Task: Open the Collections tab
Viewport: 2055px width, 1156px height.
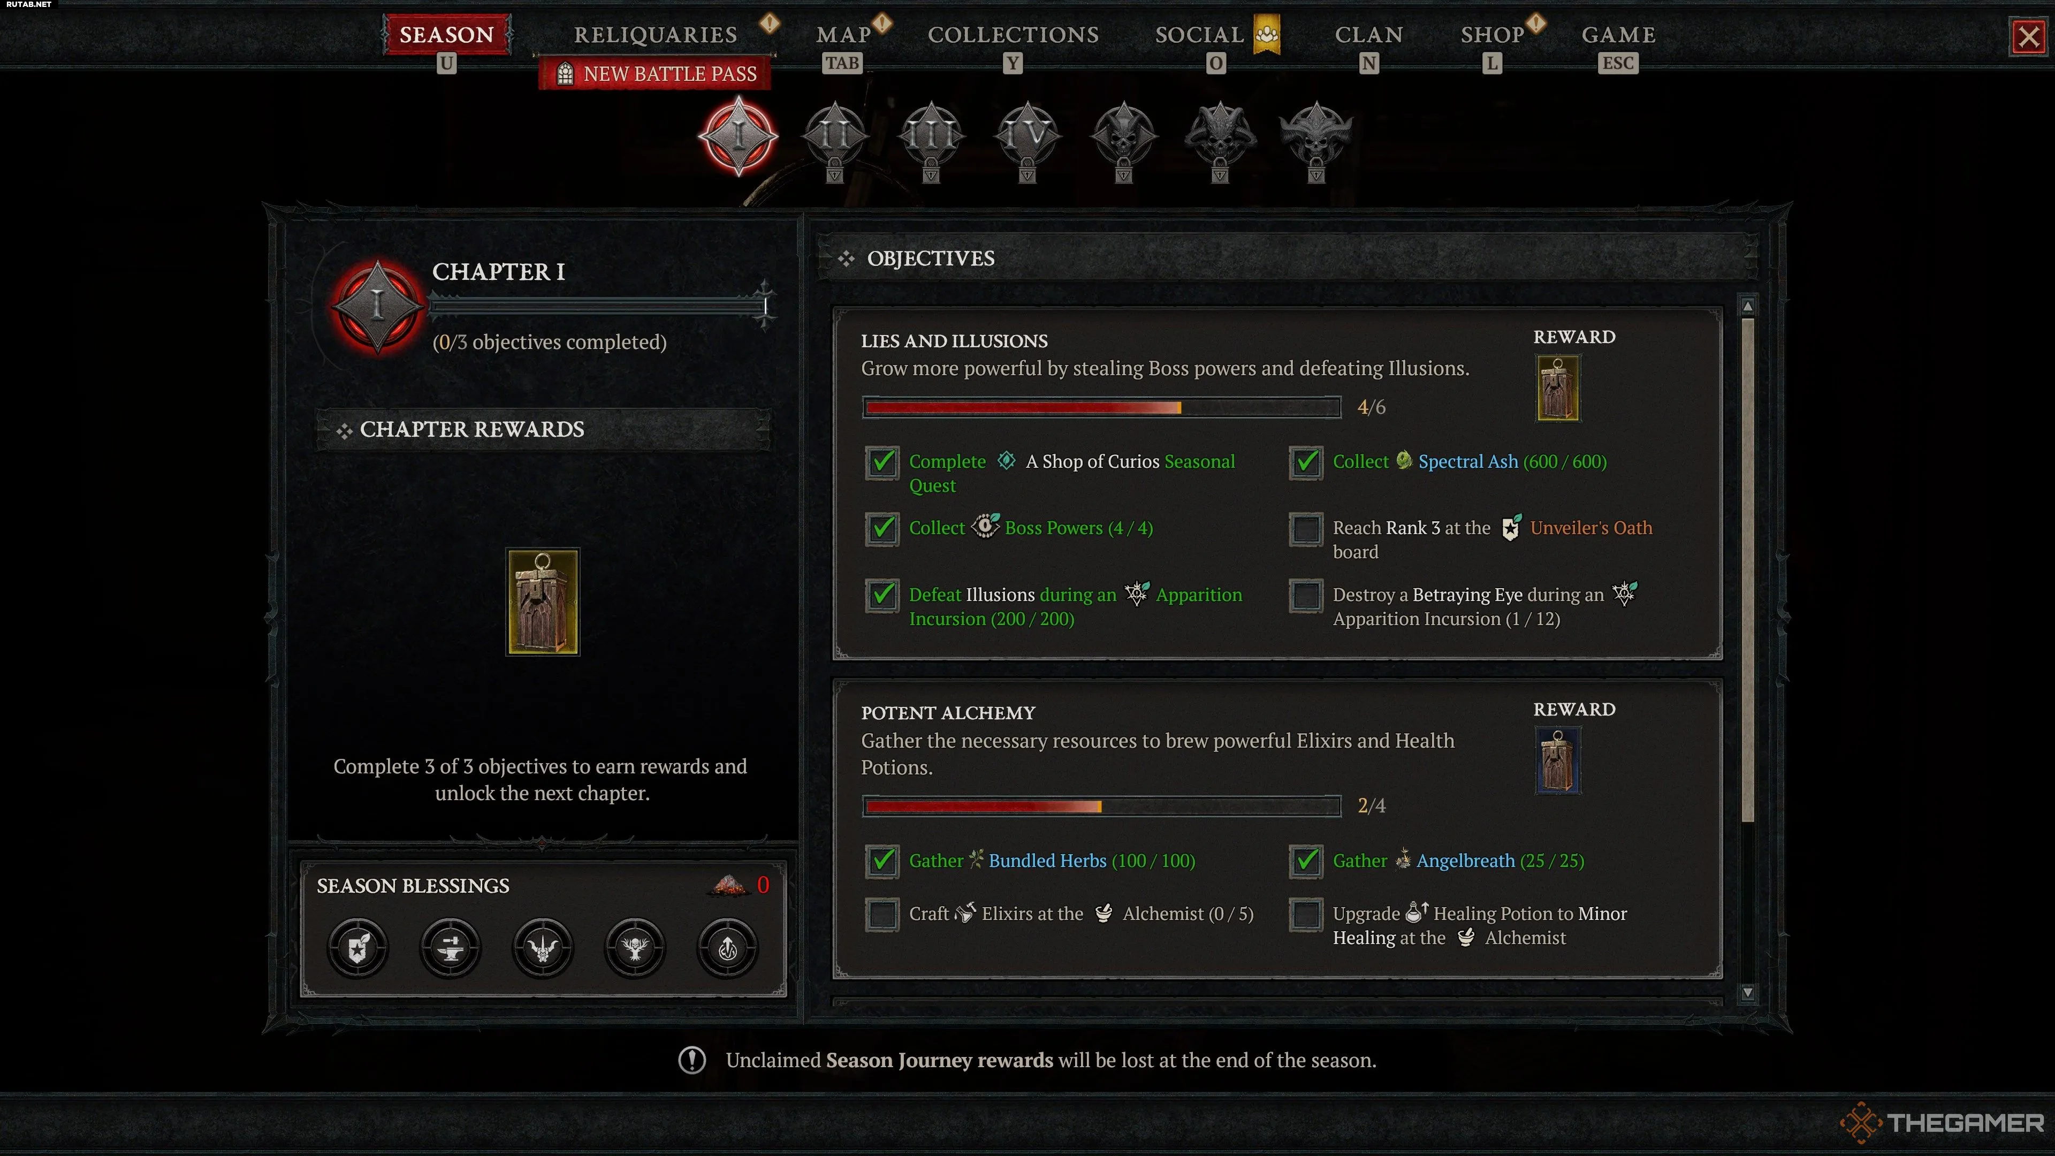Action: pos(1013,35)
